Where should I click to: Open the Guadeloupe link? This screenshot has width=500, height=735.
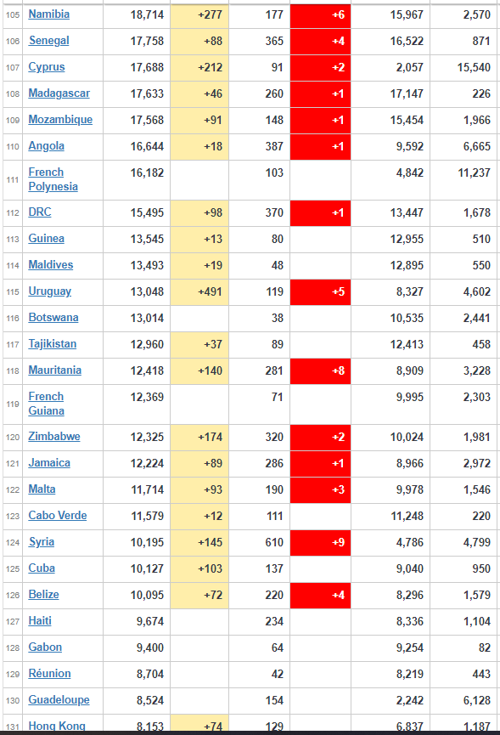59,699
